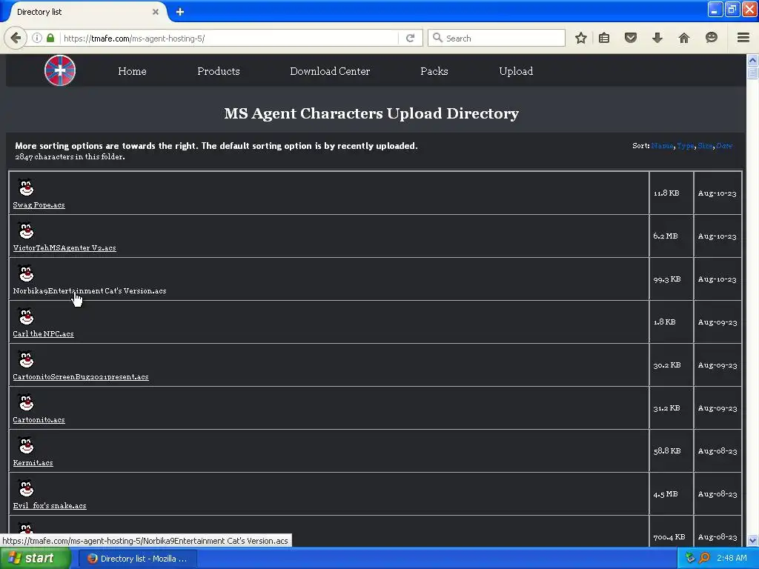
Task: Go to home page via house icon
Action: [x=684, y=38]
